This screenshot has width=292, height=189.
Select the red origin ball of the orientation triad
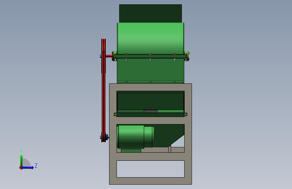(21, 168)
